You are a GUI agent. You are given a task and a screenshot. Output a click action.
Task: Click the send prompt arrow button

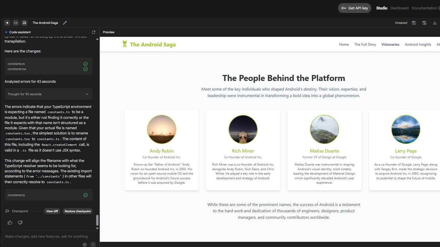tap(93, 244)
